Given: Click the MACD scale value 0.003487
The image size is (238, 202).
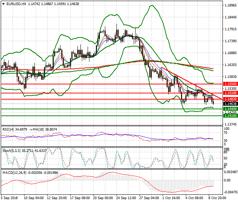Looking at the screenshot, I should pyautogui.click(x=231, y=172).
